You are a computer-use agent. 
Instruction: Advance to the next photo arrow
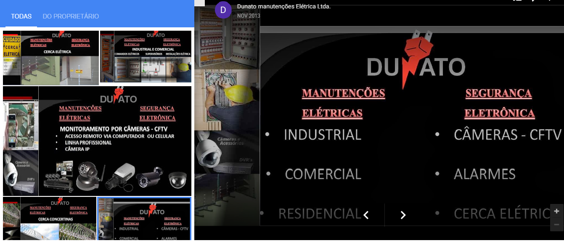[403, 215]
